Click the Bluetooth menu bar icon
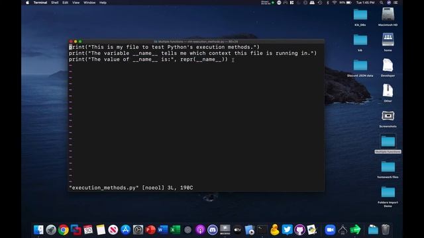424x238 pixels. 327,3
